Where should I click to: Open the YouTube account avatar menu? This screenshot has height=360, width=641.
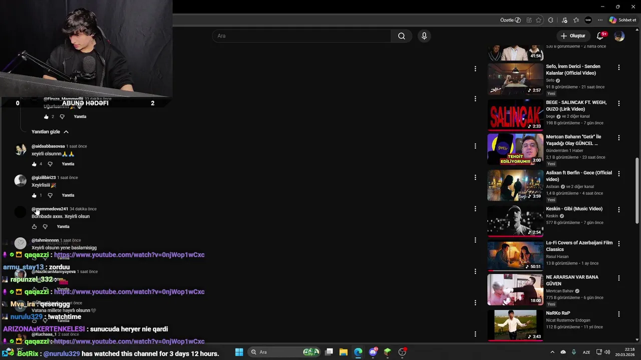pyautogui.click(x=619, y=36)
